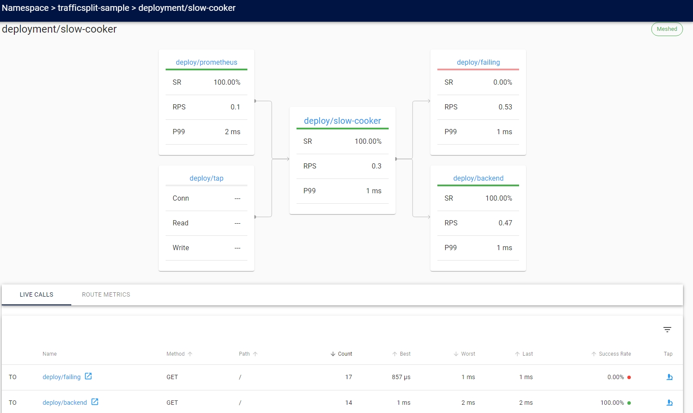The image size is (693, 413).
Task: Select the Live Calls tab
Action: click(x=37, y=294)
